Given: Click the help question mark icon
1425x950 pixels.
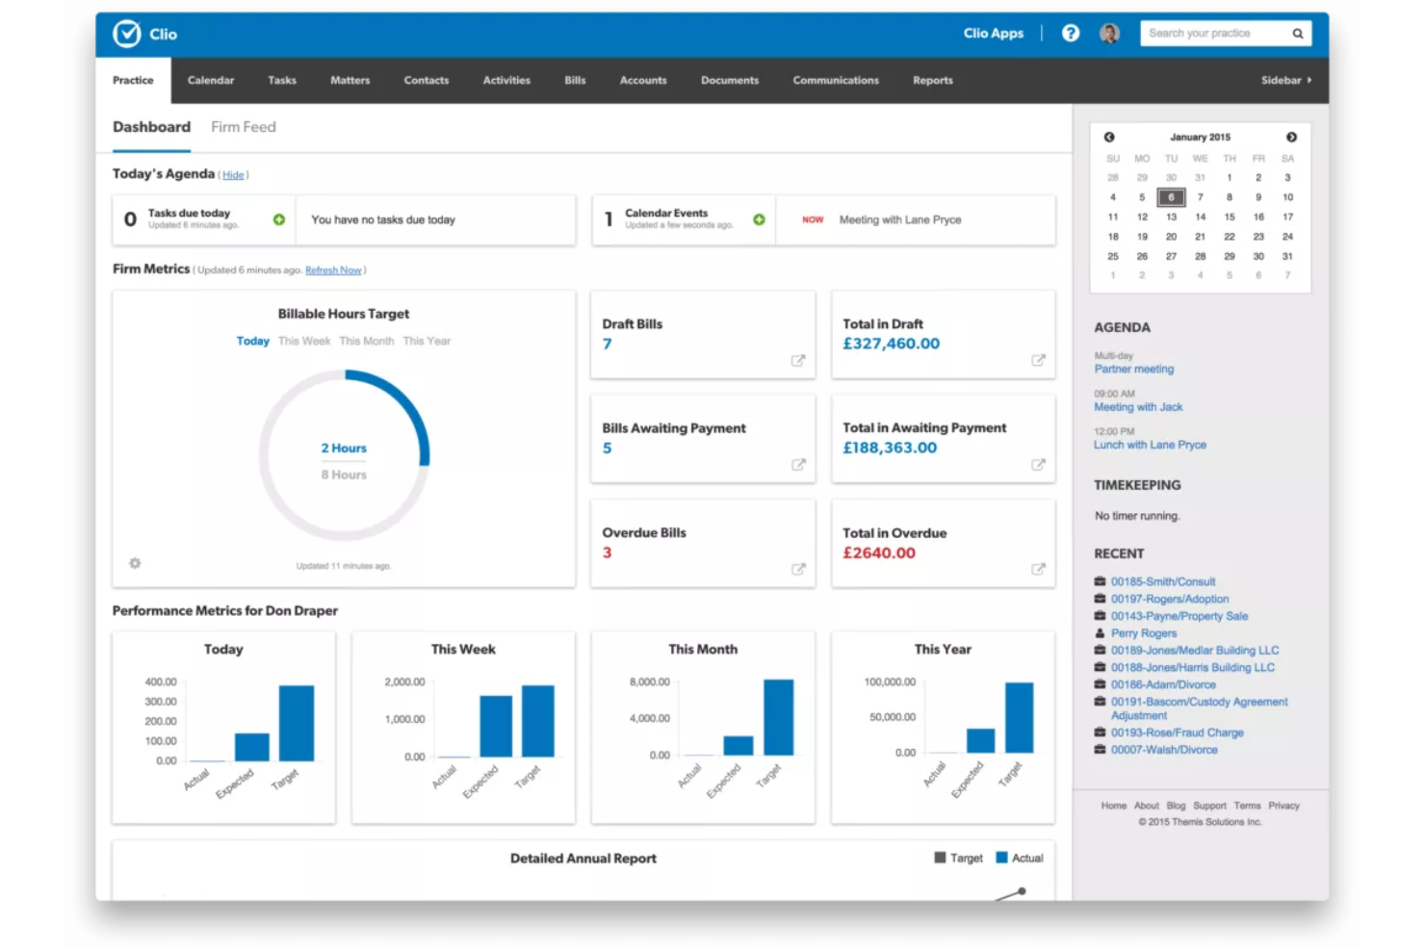Looking at the screenshot, I should click(x=1071, y=33).
